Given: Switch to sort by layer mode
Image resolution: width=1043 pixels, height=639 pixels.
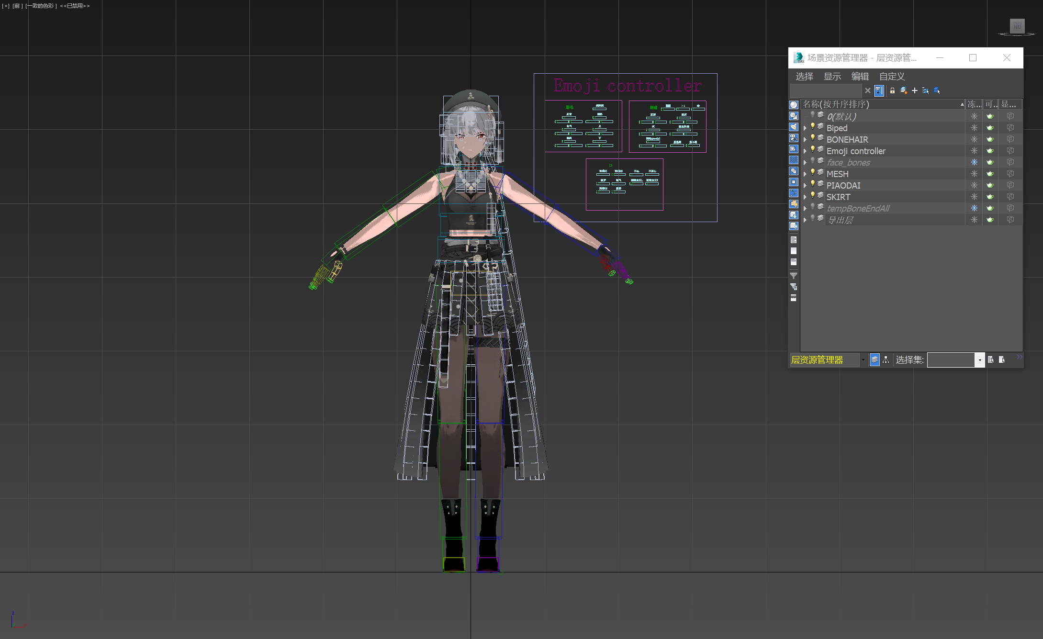Looking at the screenshot, I should click(x=875, y=359).
